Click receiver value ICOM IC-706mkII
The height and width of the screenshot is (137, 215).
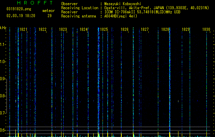(x=120, y=12)
